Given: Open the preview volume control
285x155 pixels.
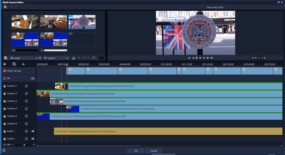Looking at the screenshot, I should point(212,58).
